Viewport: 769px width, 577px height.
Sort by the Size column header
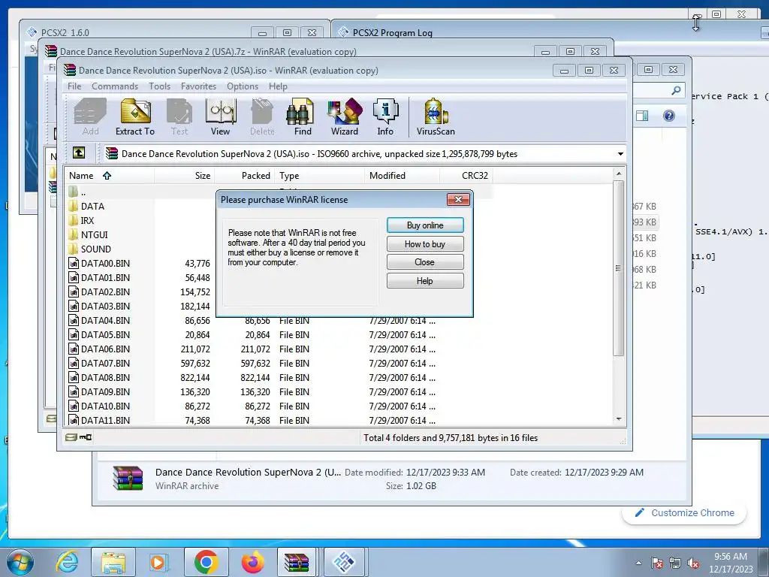click(185, 176)
